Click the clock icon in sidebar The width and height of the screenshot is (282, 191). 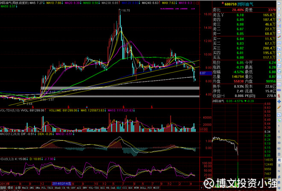pos(279,77)
